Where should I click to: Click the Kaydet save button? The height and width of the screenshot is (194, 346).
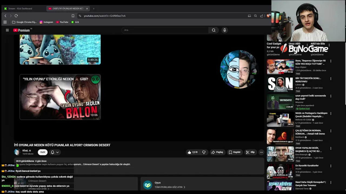pyautogui.click(x=234, y=152)
